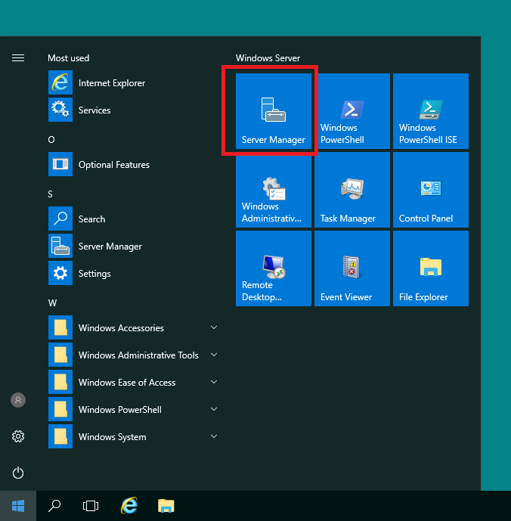This screenshot has width=511, height=521.
Task: Click the hamburger menu at top of Start
Action: click(18, 57)
